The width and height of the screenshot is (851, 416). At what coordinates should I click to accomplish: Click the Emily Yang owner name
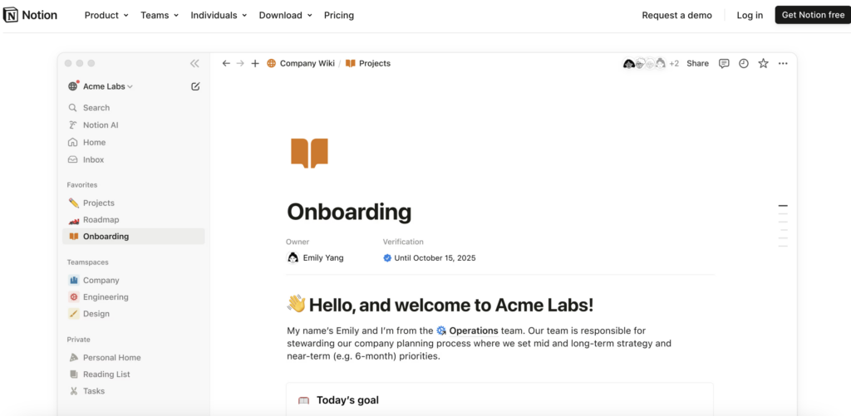[323, 258]
